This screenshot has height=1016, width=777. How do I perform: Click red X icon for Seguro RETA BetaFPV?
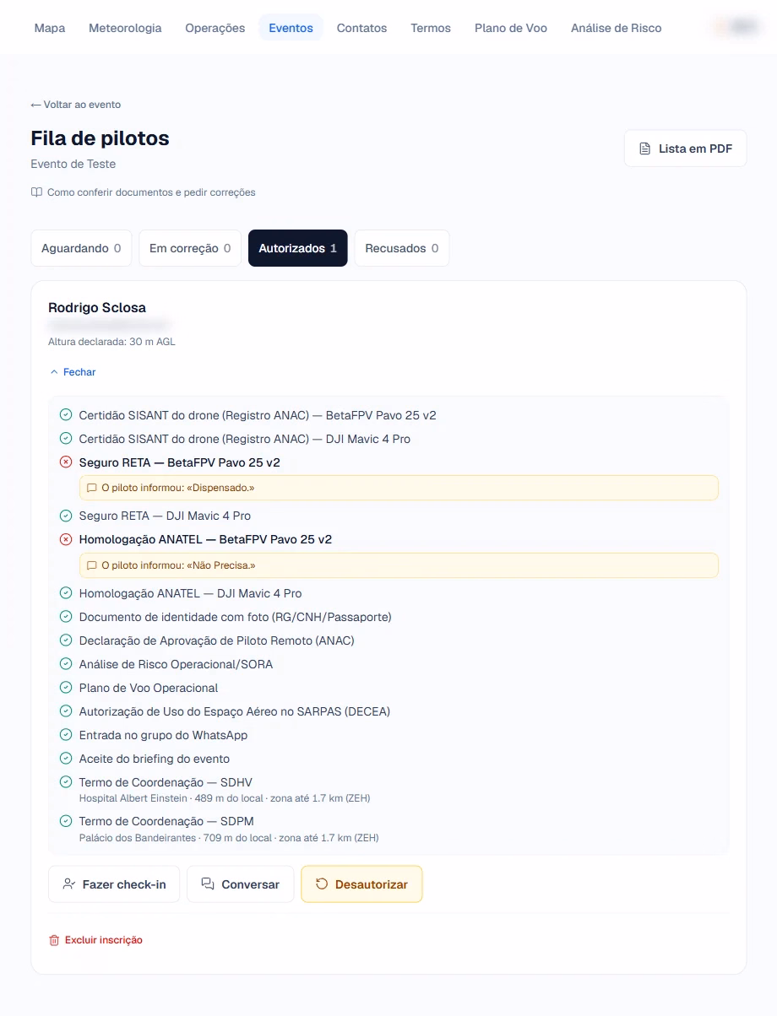66,462
